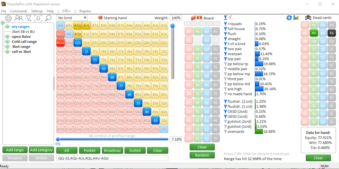Viewport: 339px width, 169px height.
Task: Click the range text field QQ-33,AQs-AJs
Action: point(112,158)
